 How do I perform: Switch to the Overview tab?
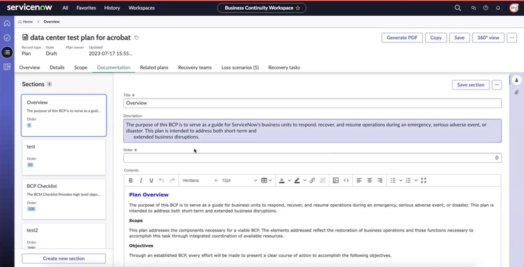point(29,67)
